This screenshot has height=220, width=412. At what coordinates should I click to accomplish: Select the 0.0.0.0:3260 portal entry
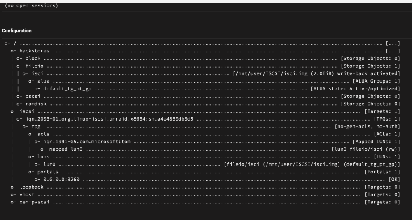tap(61, 180)
